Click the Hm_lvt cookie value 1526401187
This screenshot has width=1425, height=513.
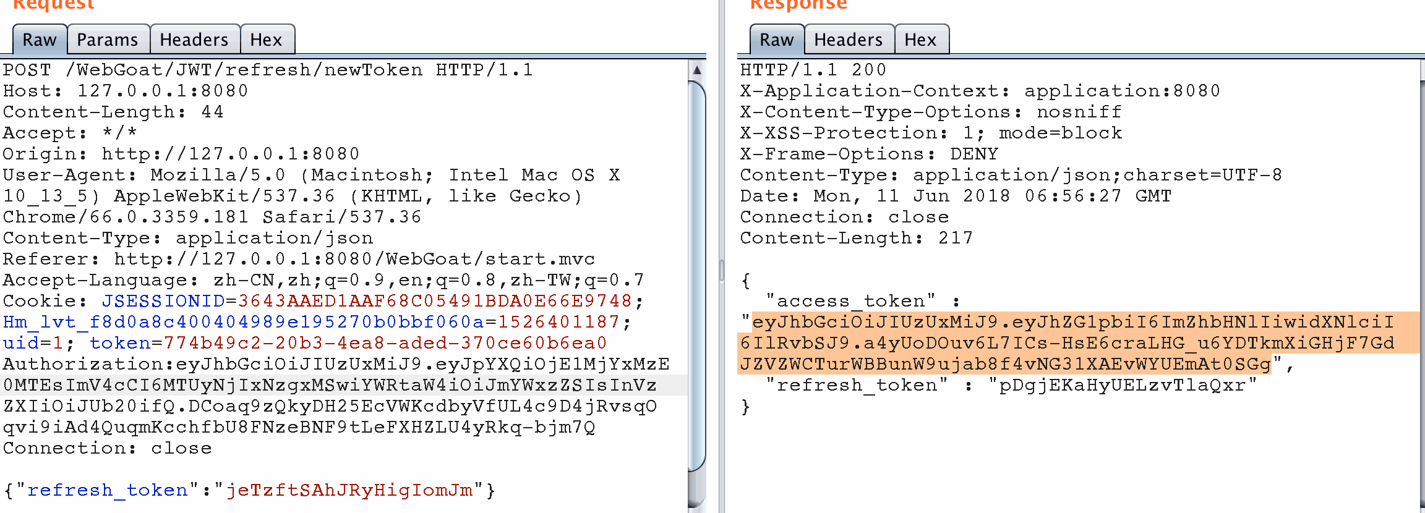(x=559, y=322)
